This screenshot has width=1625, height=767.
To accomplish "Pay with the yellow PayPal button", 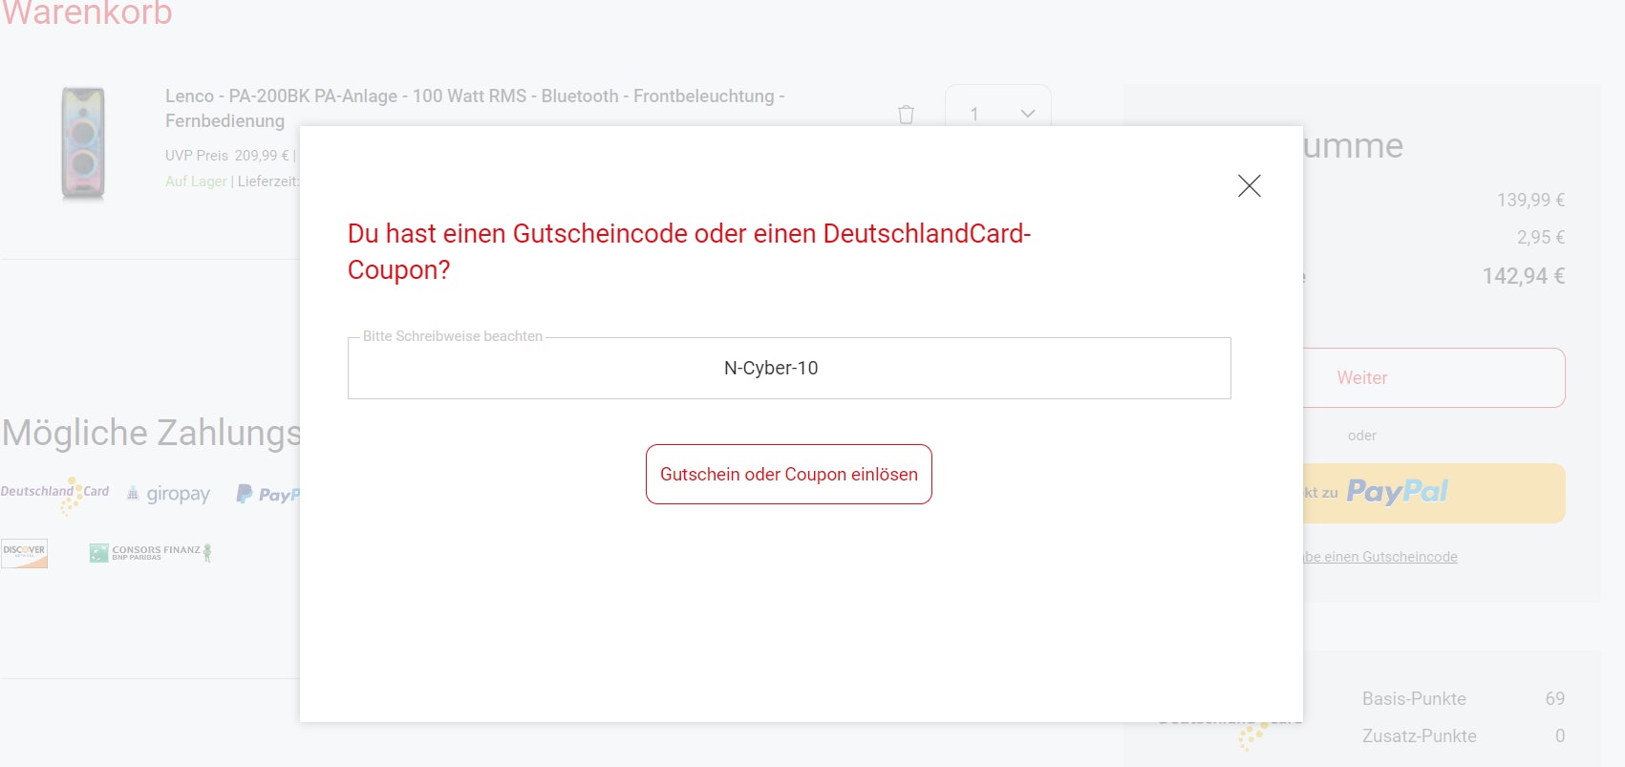I will tap(1433, 493).
